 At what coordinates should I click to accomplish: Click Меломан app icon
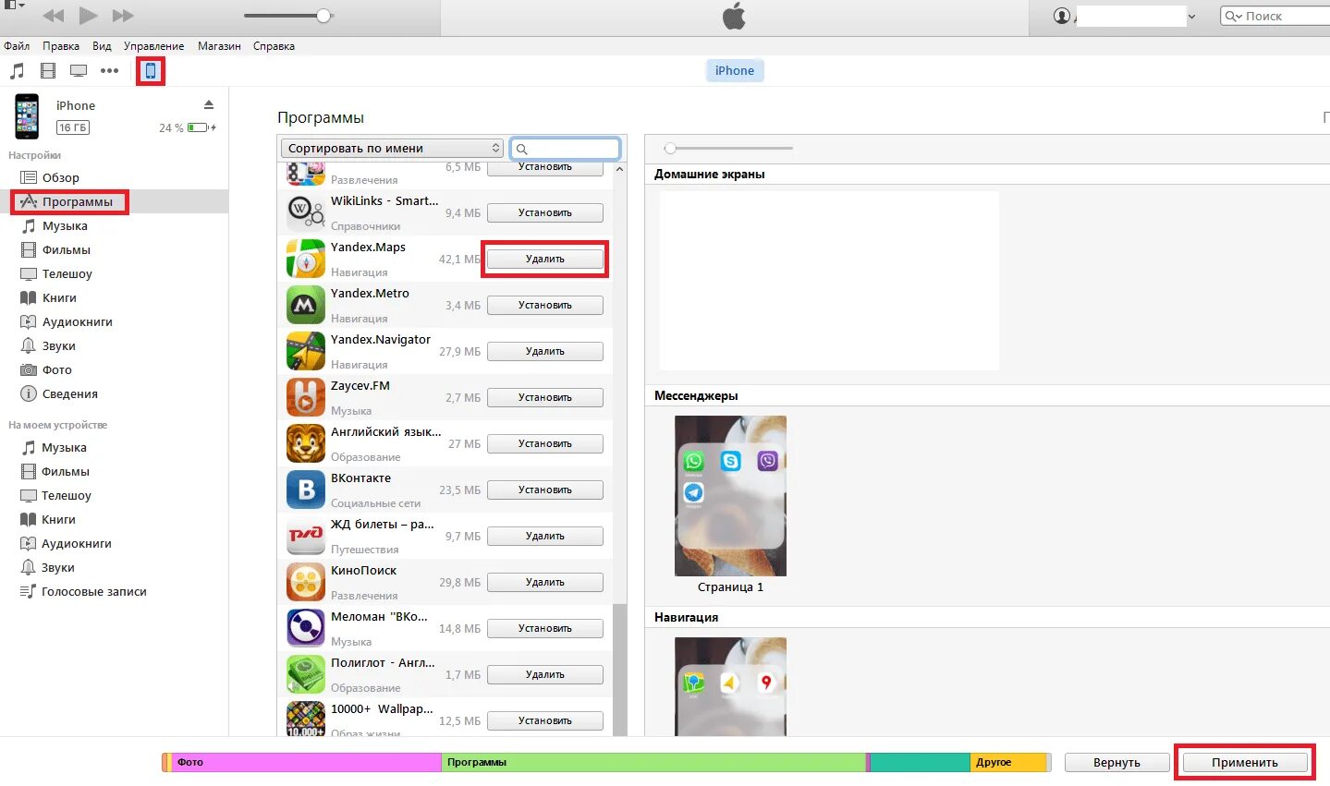[305, 628]
